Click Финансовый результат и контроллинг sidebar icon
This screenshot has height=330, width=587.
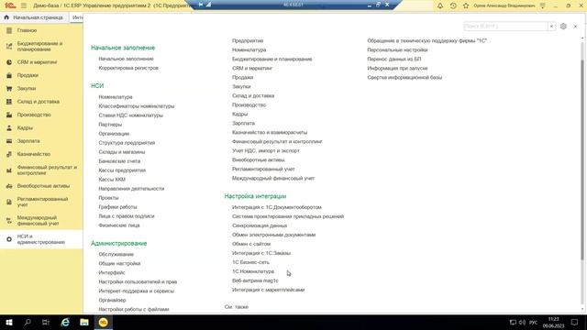[9, 170]
